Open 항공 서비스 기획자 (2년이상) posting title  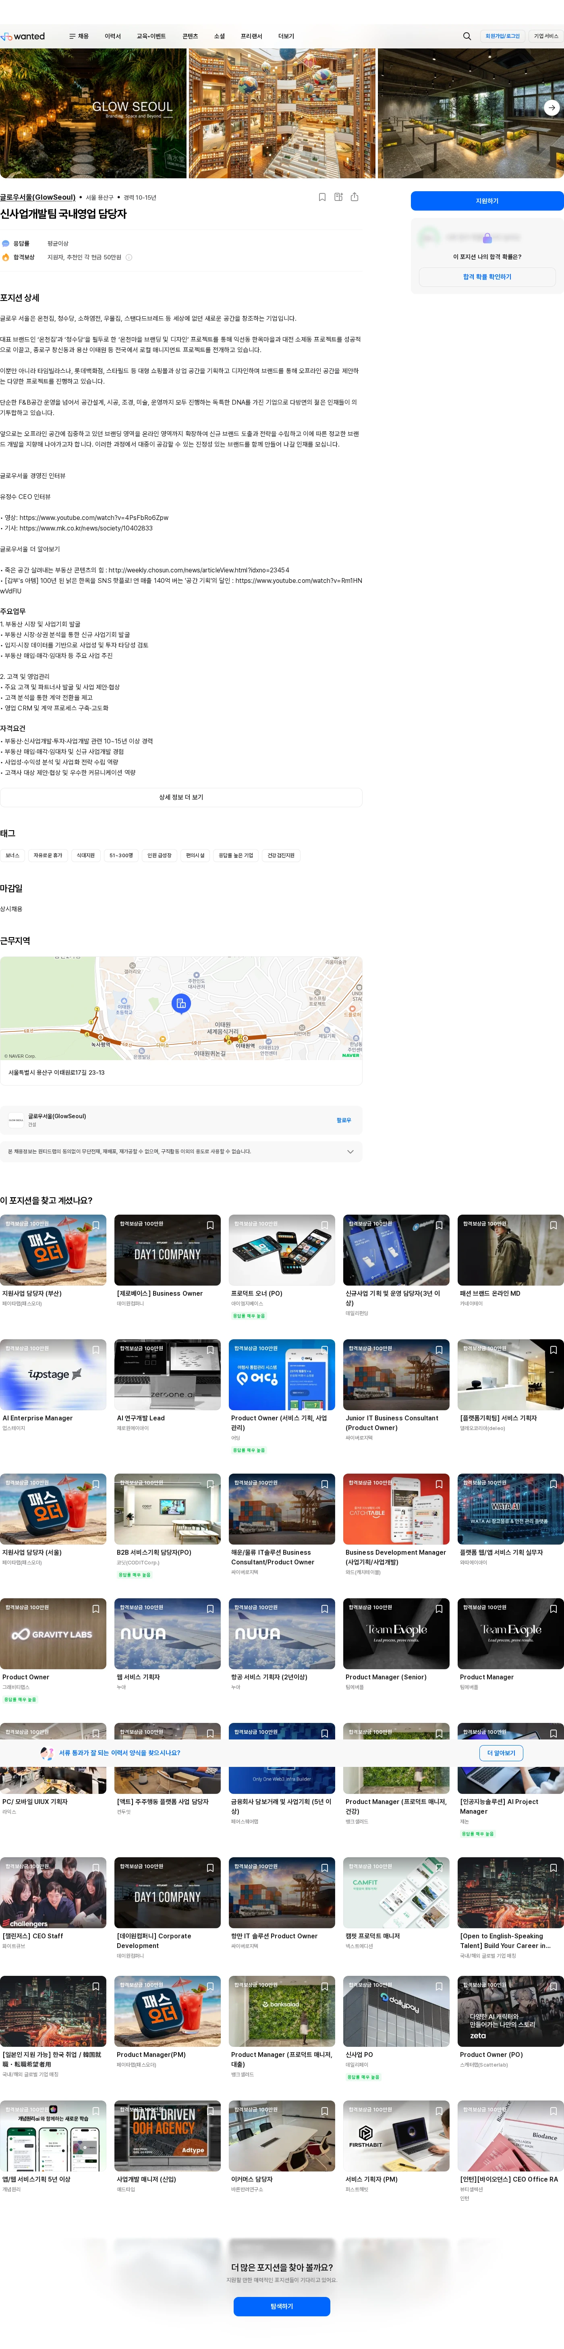point(269,1677)
